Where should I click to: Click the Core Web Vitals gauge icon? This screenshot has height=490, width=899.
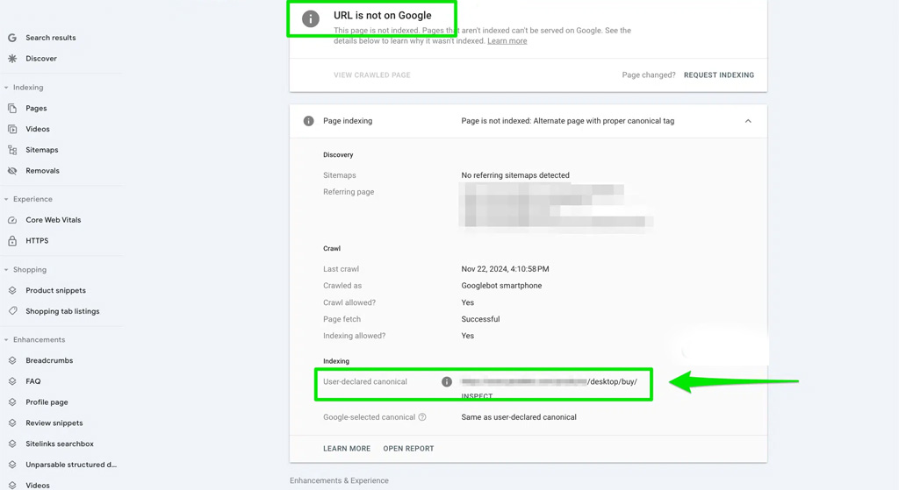click(12, 220)
